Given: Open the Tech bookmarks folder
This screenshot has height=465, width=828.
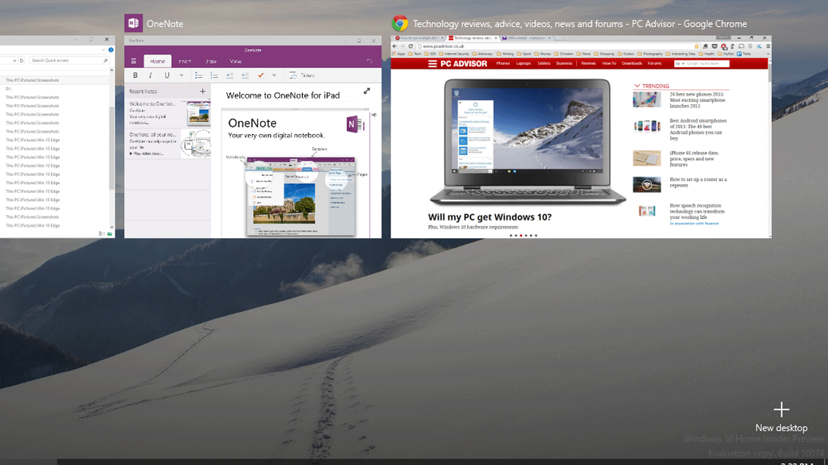Looking at the screenshot, I should click(x=415, y=53).
